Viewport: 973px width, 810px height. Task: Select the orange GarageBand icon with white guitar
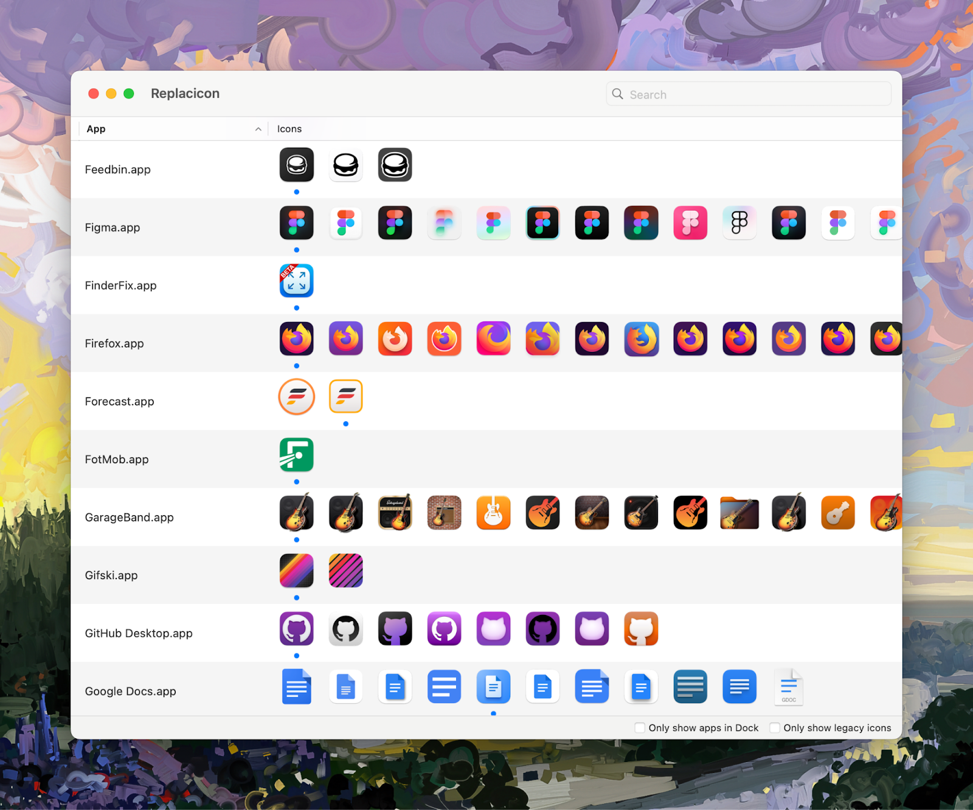(493, 512)
